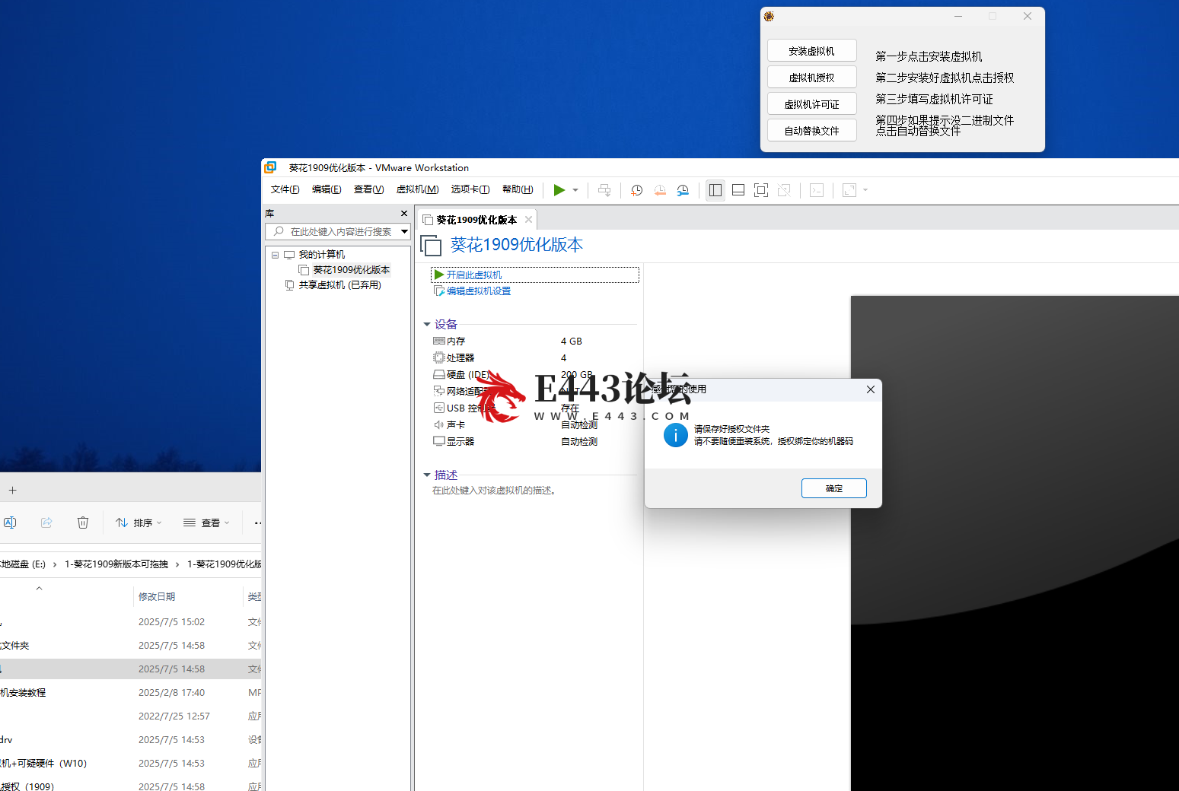Image resolution: width=1179 pixels, height=791 pixels.
Task: Click the Delete trash icon in File Explorer
Action: tap(83, 523)
